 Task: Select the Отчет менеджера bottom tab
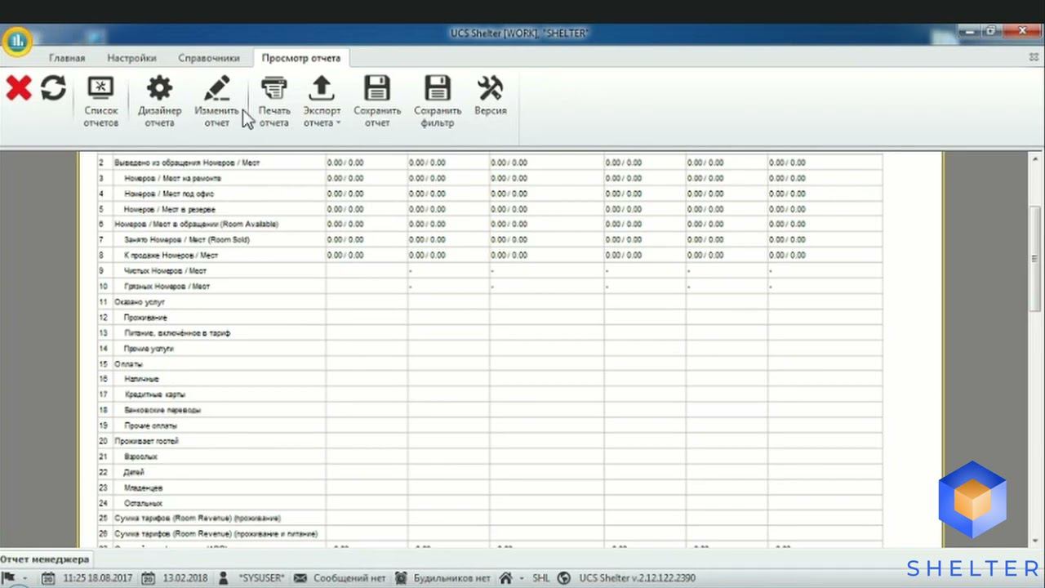click(45, 559)
